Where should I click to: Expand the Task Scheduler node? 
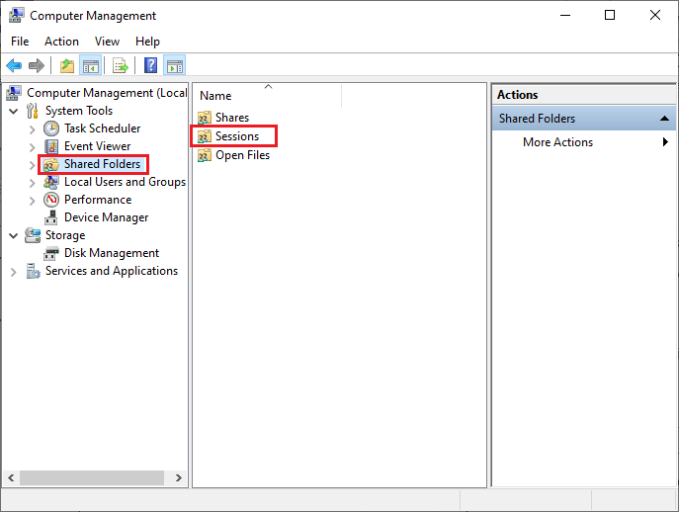pyautogui.click(x=32, y=129)
